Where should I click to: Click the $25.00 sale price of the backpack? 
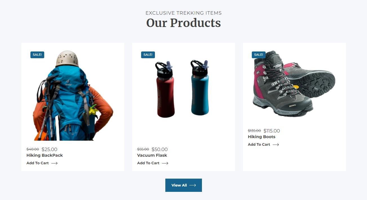point(49,149)
